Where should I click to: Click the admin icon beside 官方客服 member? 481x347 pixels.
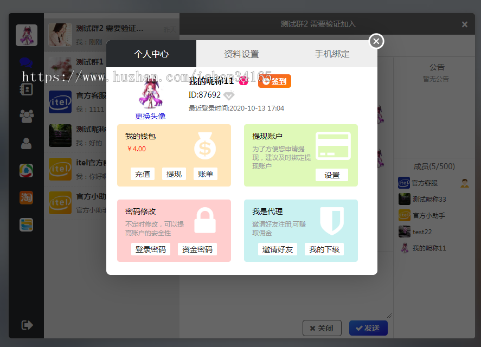point(464,183)
